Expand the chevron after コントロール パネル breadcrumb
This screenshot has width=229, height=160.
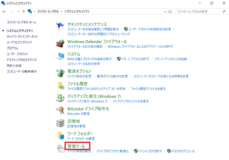[x=62, y=11]
